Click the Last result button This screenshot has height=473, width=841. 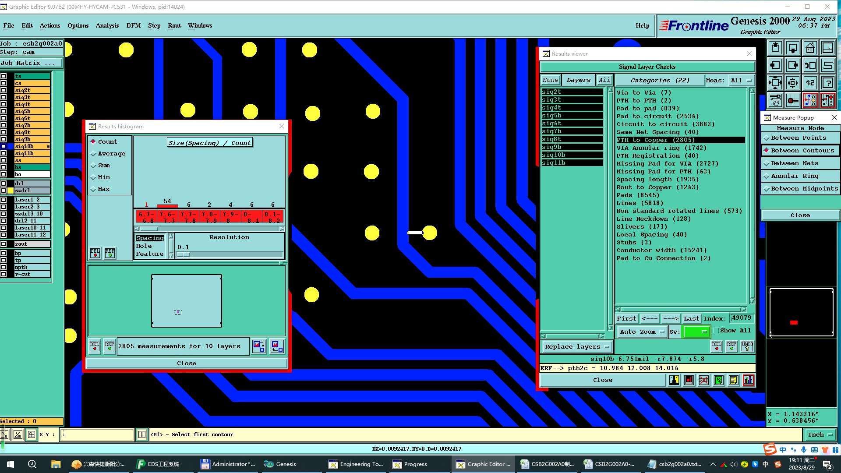691,319
